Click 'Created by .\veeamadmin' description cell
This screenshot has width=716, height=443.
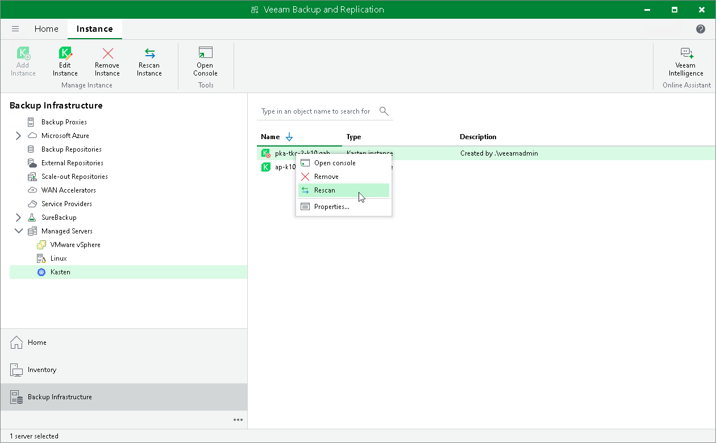click(x=499, y=153)
